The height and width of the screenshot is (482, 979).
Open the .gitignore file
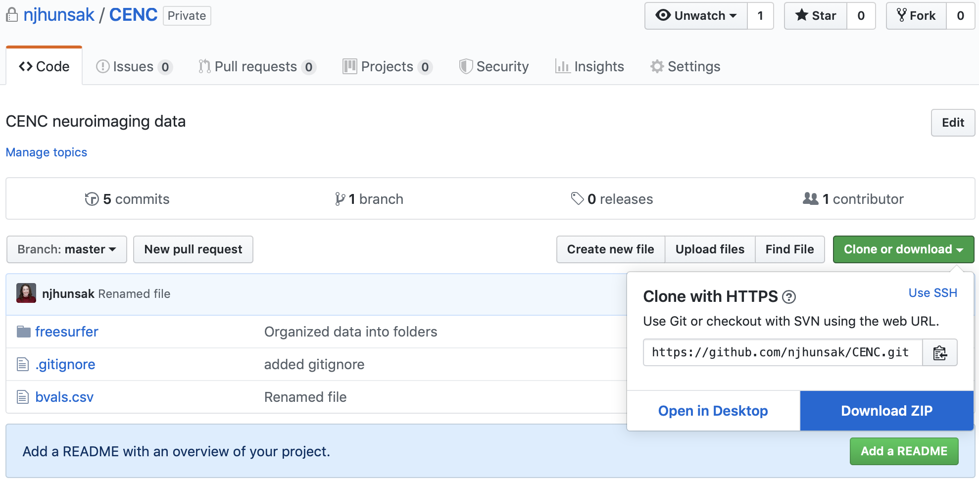click(65, 364)
